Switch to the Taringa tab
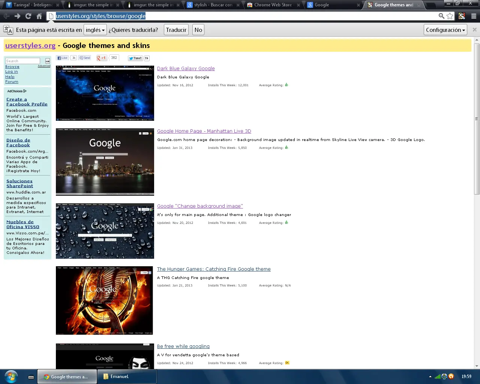The width and height of the screenshot is (480, 384). click(33, 5)
